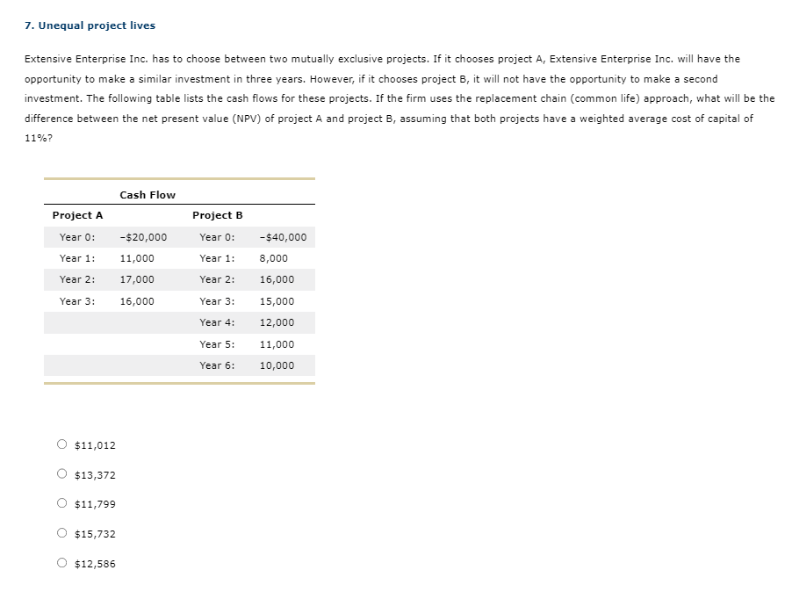Image resolution: width=792 pixels, height=599 pixels.
Task: Click the 'Year 6:' label
Action: tap(217, 365)
